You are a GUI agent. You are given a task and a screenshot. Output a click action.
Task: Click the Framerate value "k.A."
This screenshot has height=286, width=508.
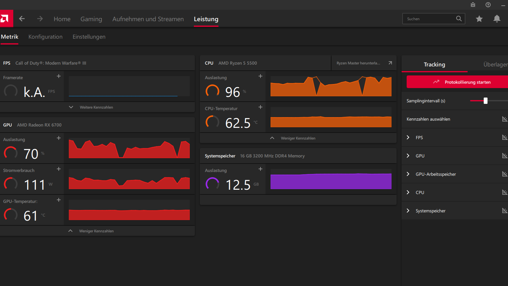coord(34,92)
